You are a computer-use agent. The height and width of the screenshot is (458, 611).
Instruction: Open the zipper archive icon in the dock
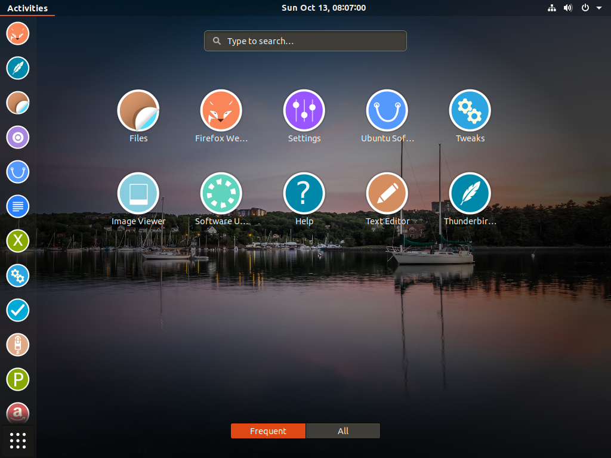(x=17, y=345)
